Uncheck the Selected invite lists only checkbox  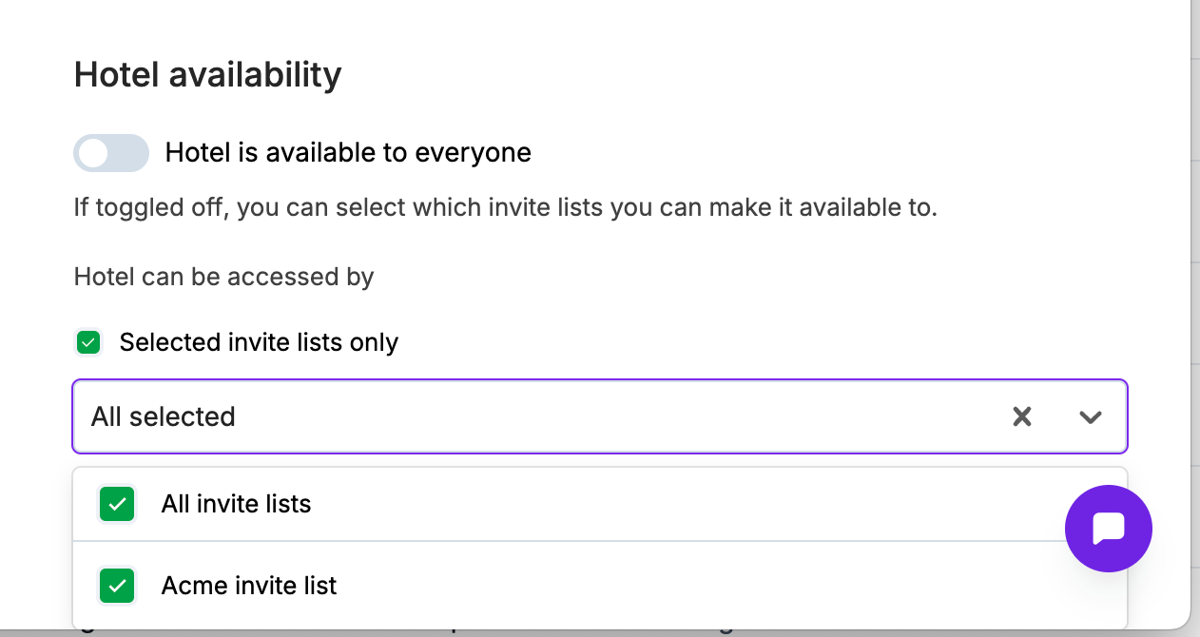pyautogui.click(x=88, y=342)
